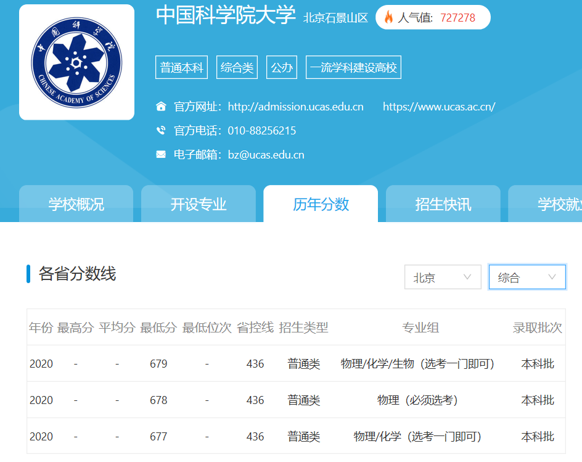Open the admission.ucas.edu.cn link

pyautogui.click(x=295, y=106)
